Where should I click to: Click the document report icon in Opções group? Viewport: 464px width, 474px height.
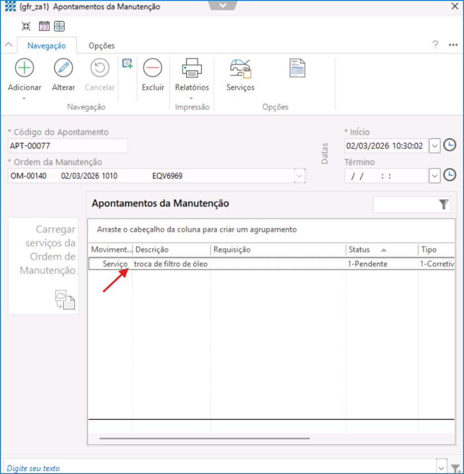coord(297,68)
